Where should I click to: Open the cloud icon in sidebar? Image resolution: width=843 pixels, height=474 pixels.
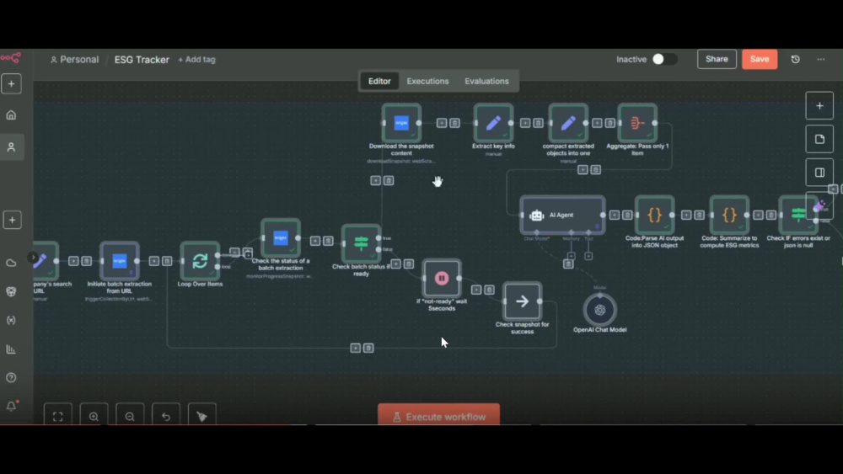click(11, 263)
